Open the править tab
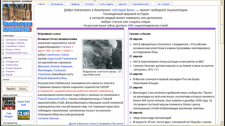225x126 pixels. coord(75,4)
